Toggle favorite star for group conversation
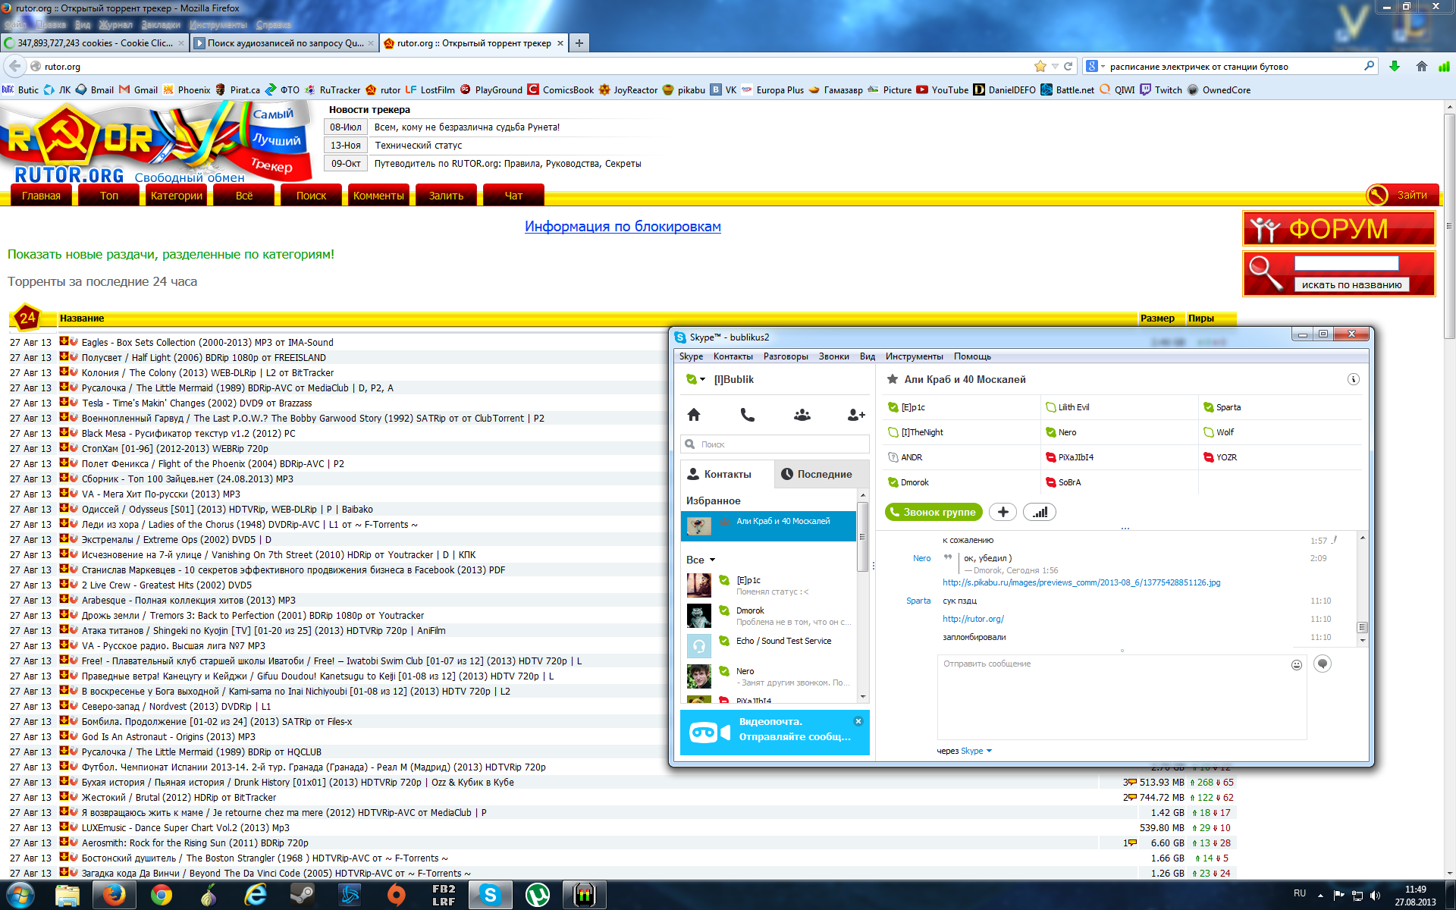The width and height of the screenshot is (1456, 910). pyautogui.click(x=892, y=379)
